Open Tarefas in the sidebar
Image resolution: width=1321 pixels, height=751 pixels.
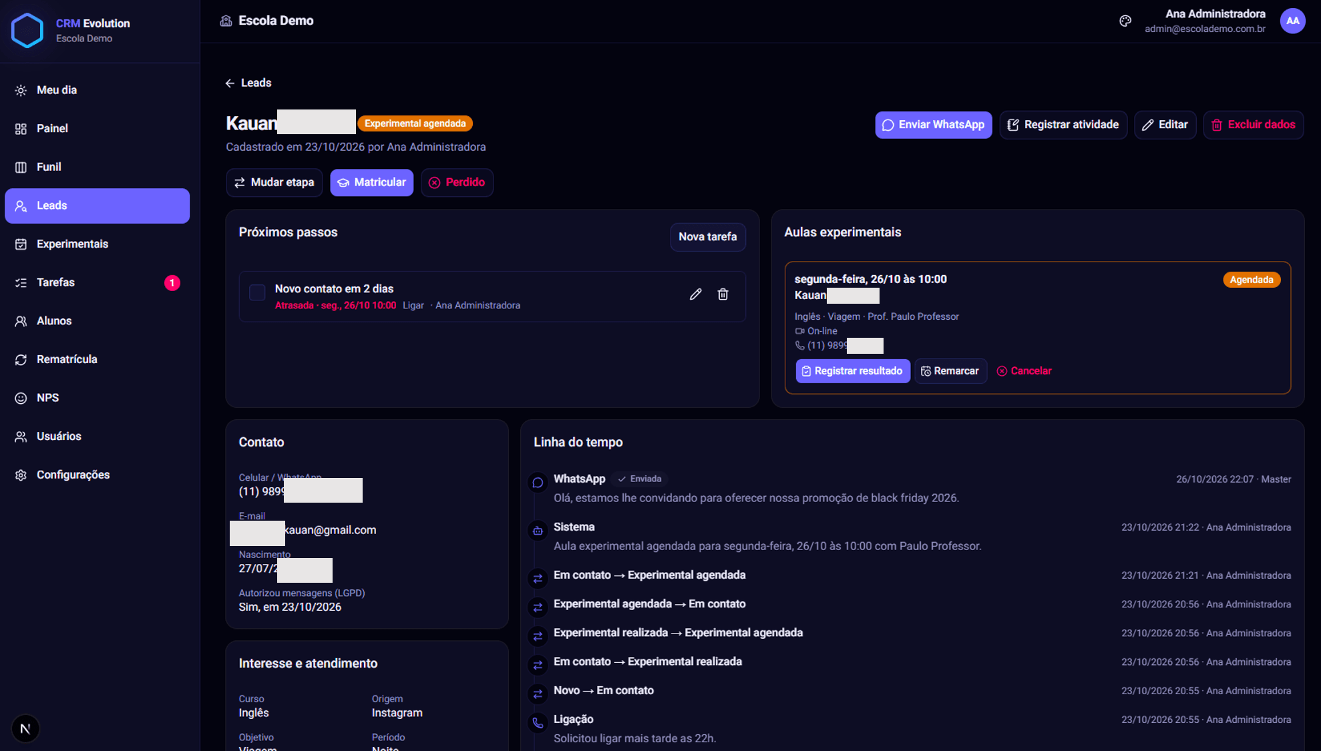(98, 282)
